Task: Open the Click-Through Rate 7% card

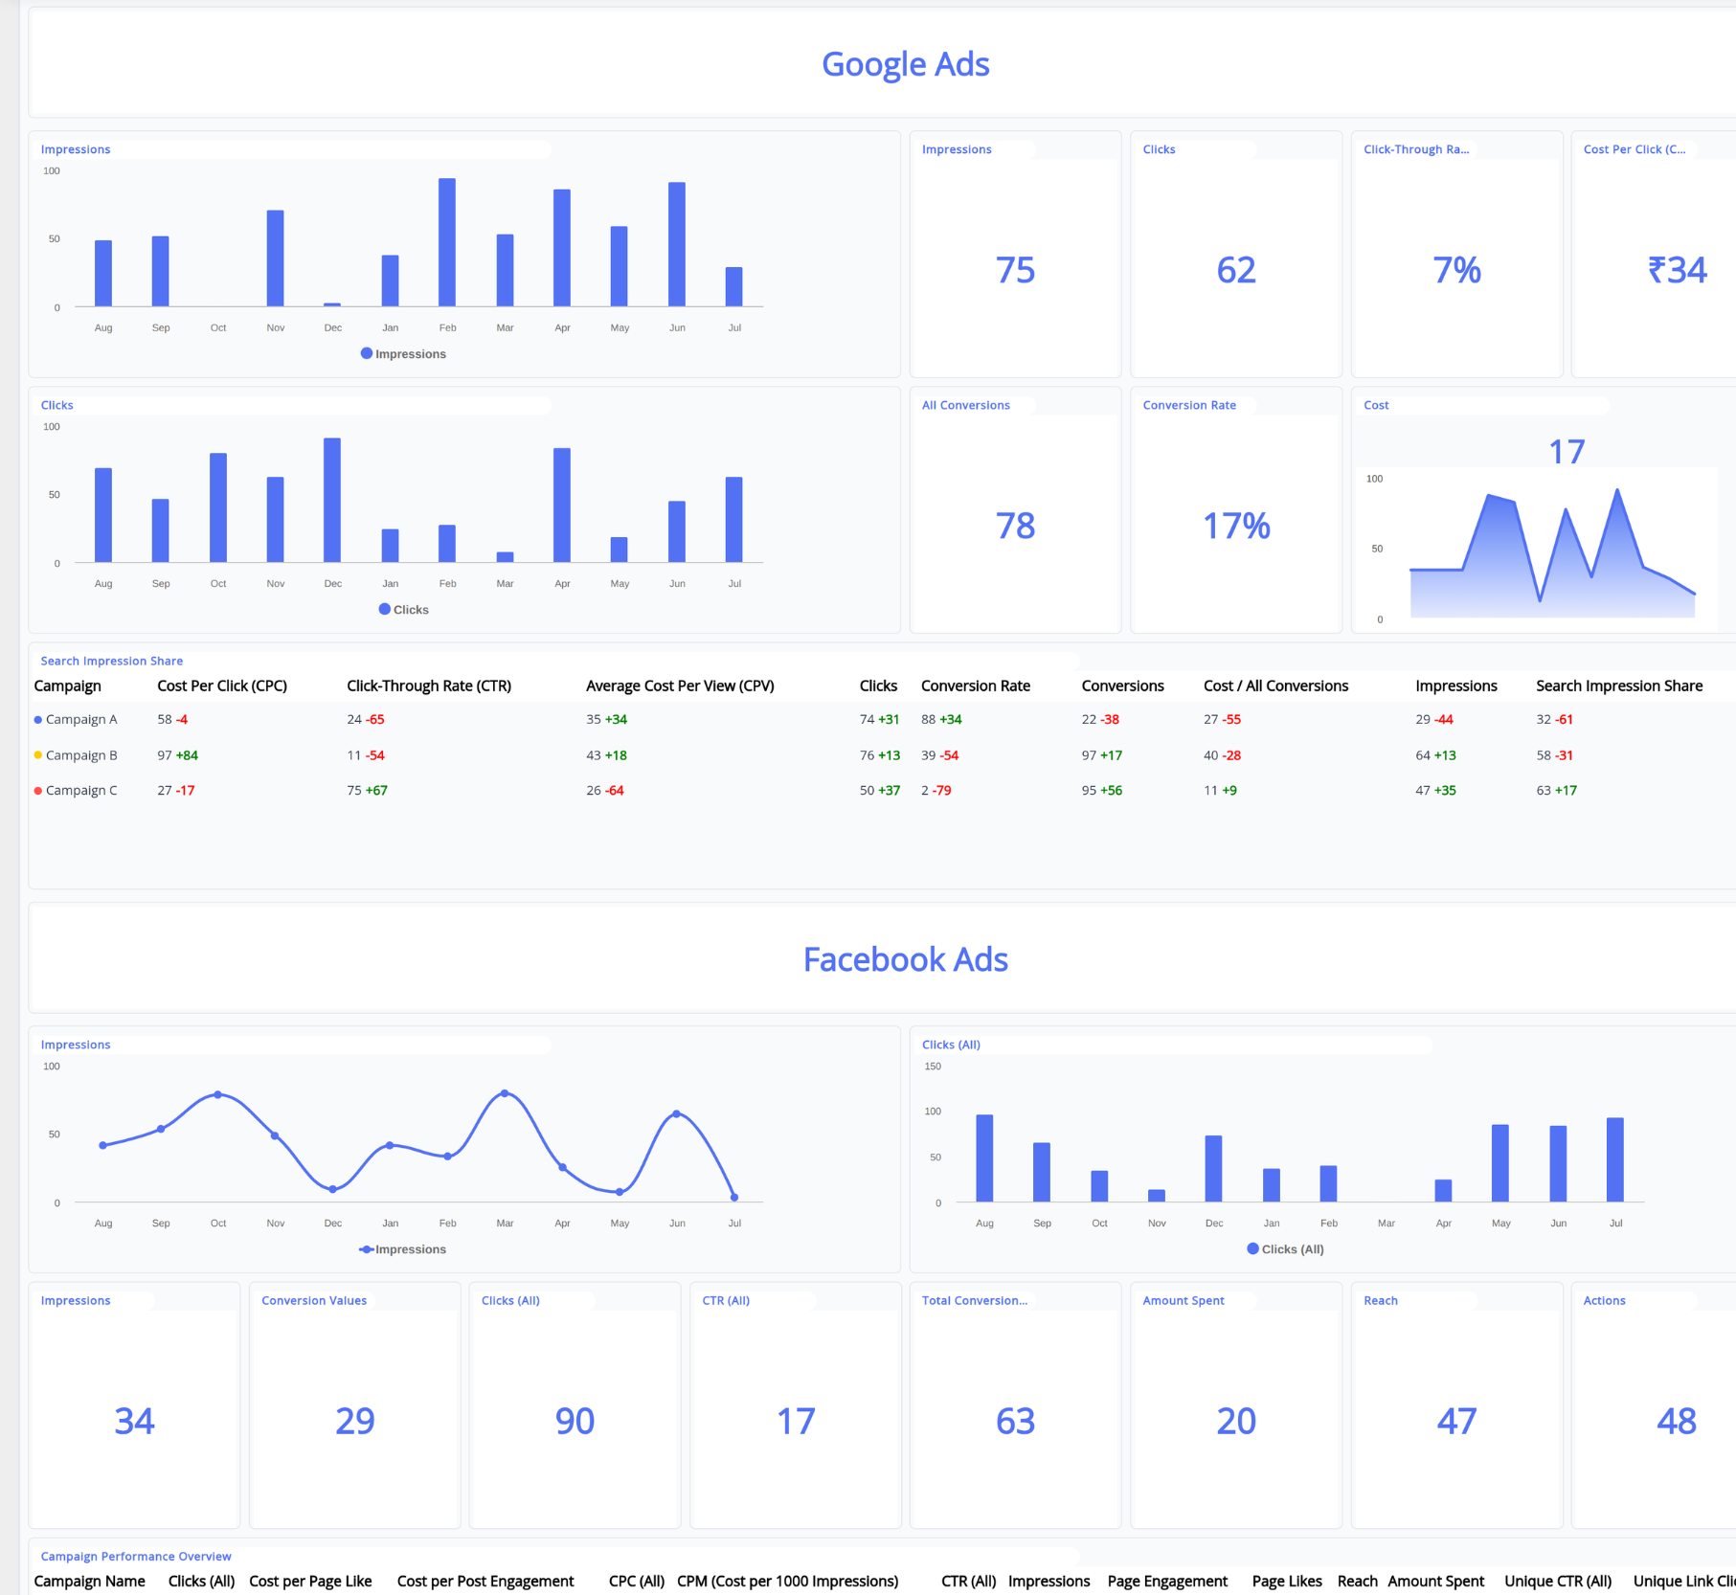Action: [x=1456, y=255]
